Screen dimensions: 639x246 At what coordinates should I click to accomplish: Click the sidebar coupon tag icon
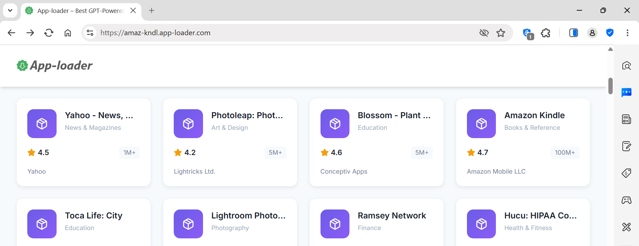coord(626,173)
